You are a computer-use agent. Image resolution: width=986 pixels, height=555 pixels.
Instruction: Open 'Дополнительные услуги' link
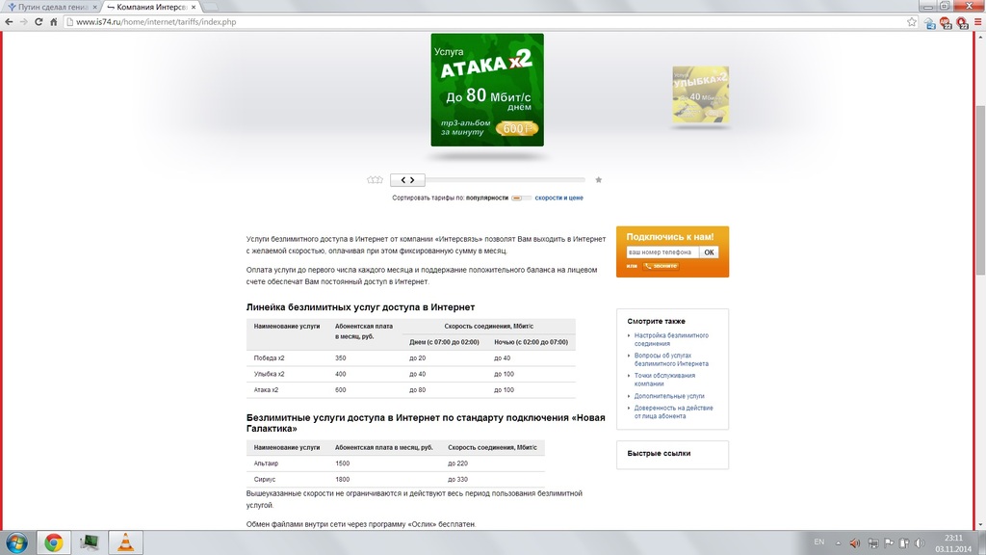coord(669,396)
